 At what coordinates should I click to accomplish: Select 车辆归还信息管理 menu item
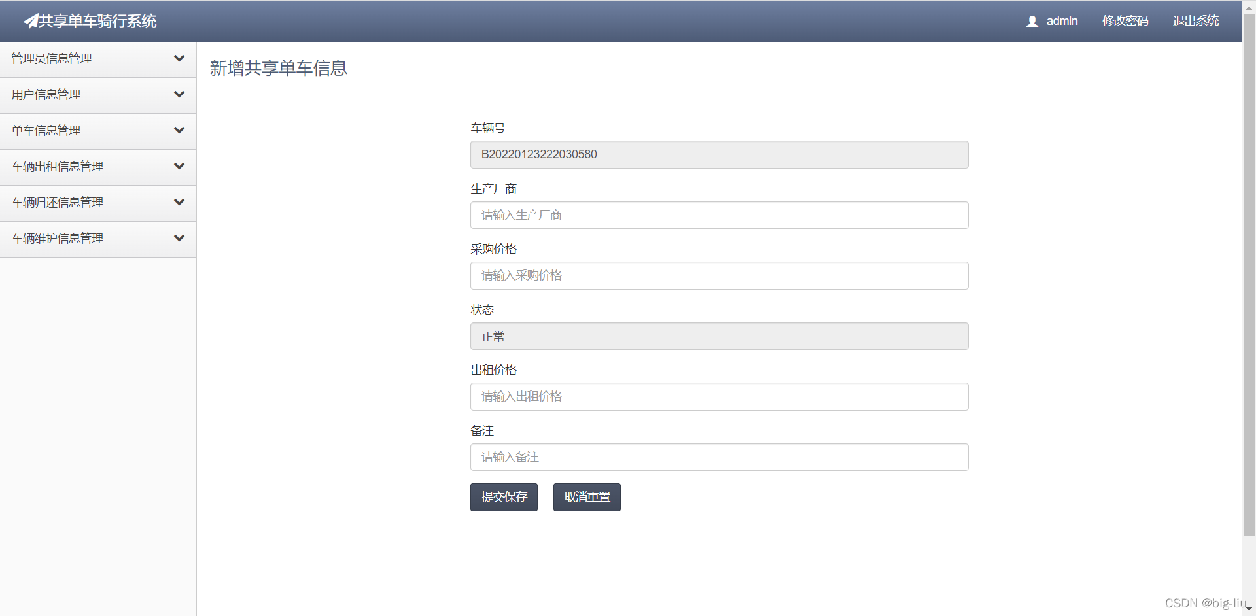(x=98, y=203)
